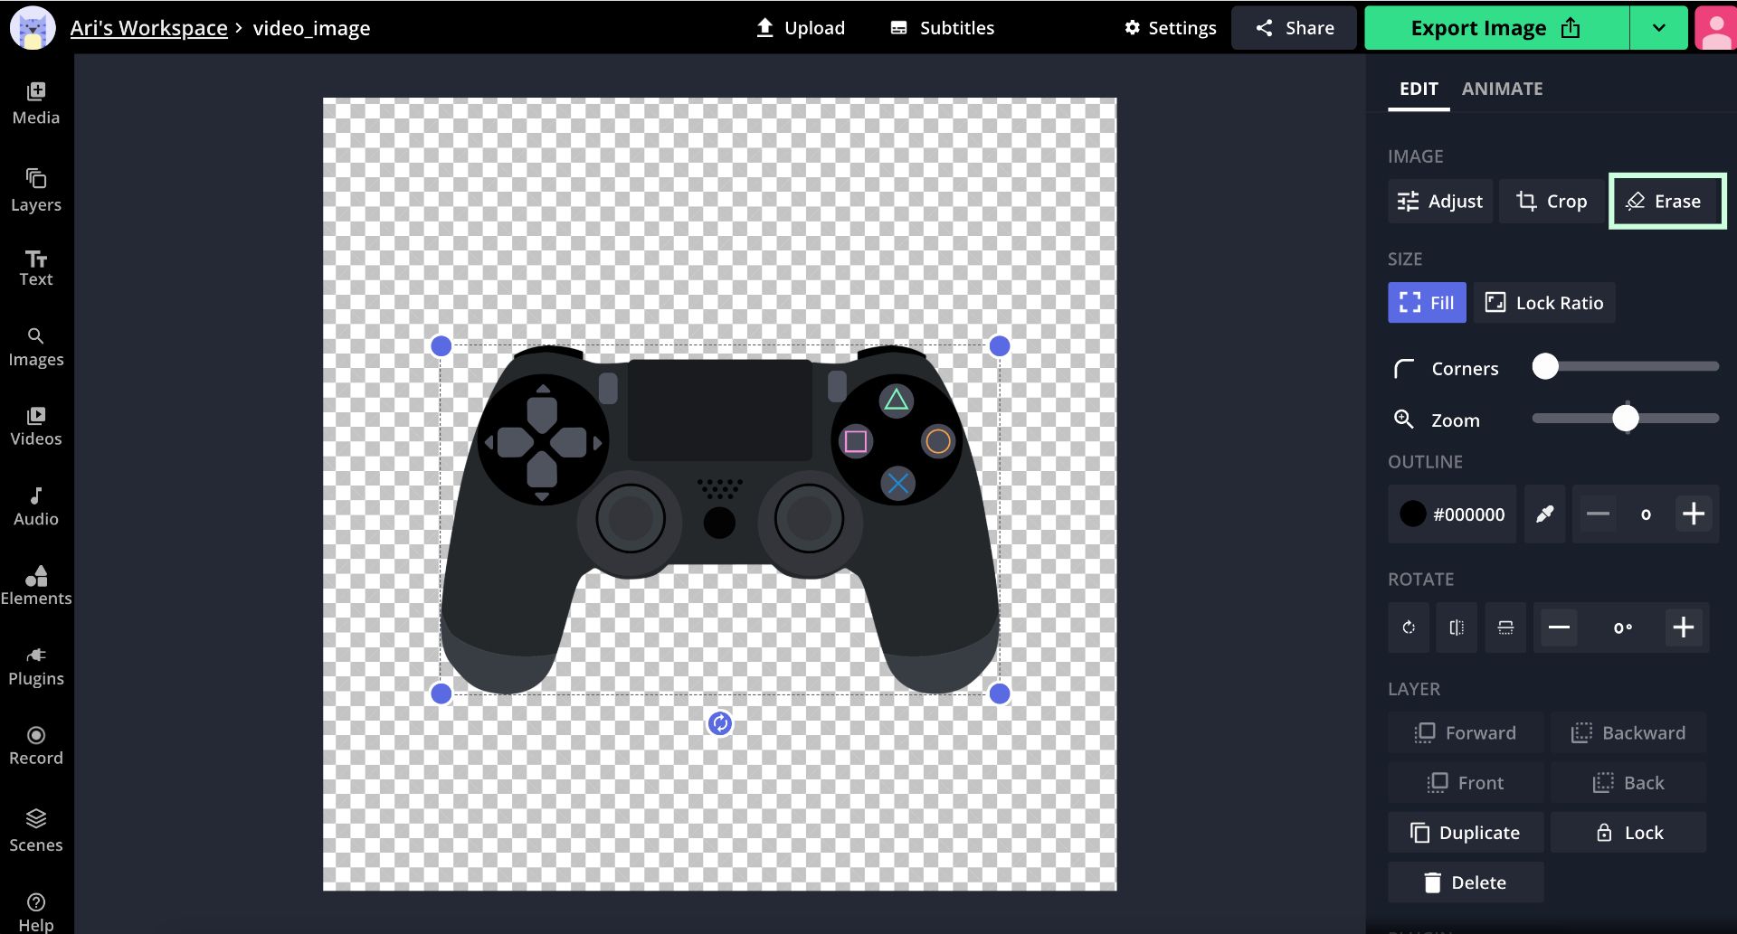
Task: Send the layer Backward
Action: pos(1628,732)
